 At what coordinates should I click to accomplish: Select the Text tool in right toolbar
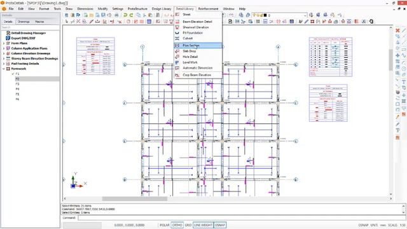pyautogui.click(x=404, y=82)
